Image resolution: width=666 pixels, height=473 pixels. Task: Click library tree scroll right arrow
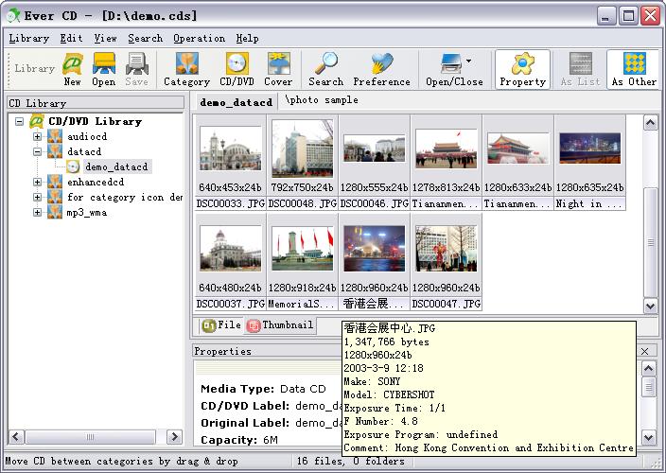(x=175, y=436)
